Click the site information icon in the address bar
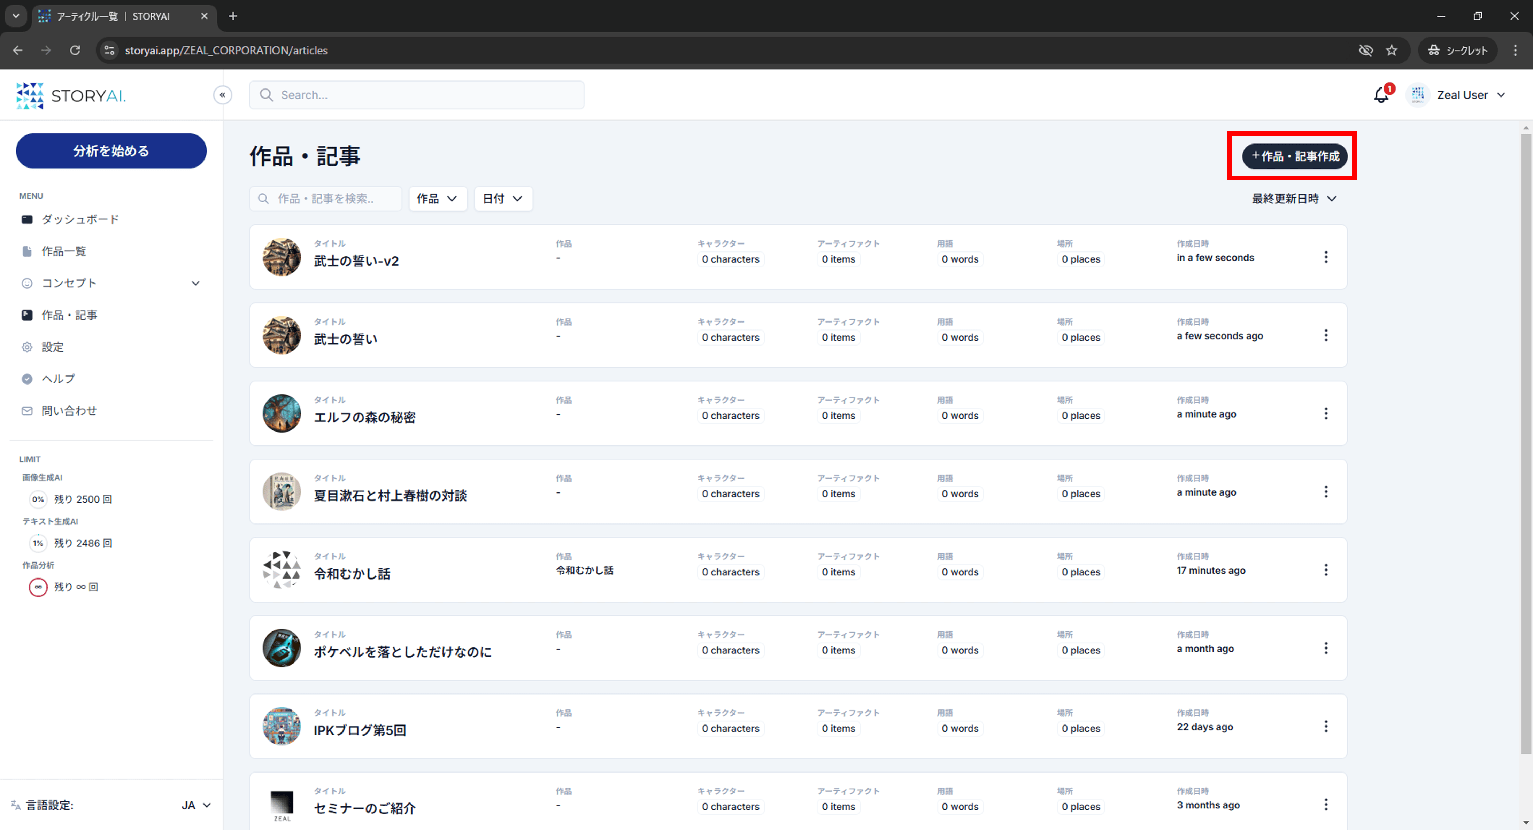Image resolution: width=1533 pixels, height=830 pixels. pos(109,51)
